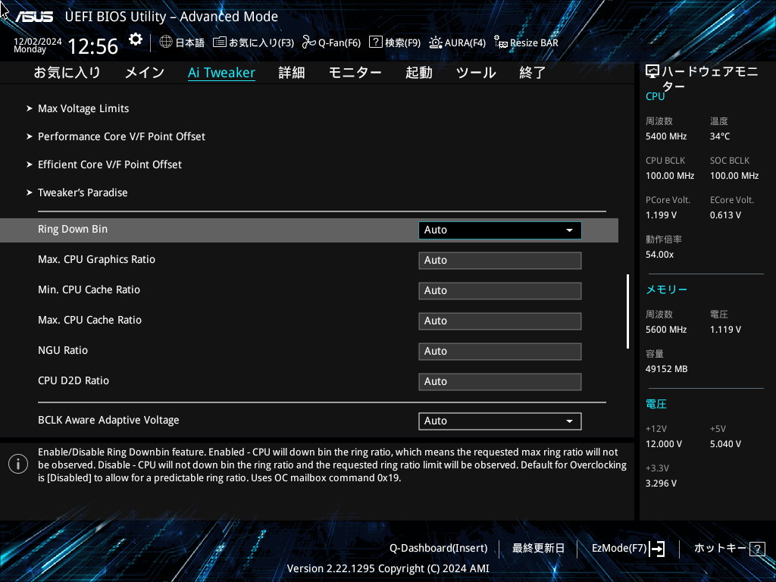Open the 終了 tab
This screenshot has width=776, height=582.
[533, 73]
